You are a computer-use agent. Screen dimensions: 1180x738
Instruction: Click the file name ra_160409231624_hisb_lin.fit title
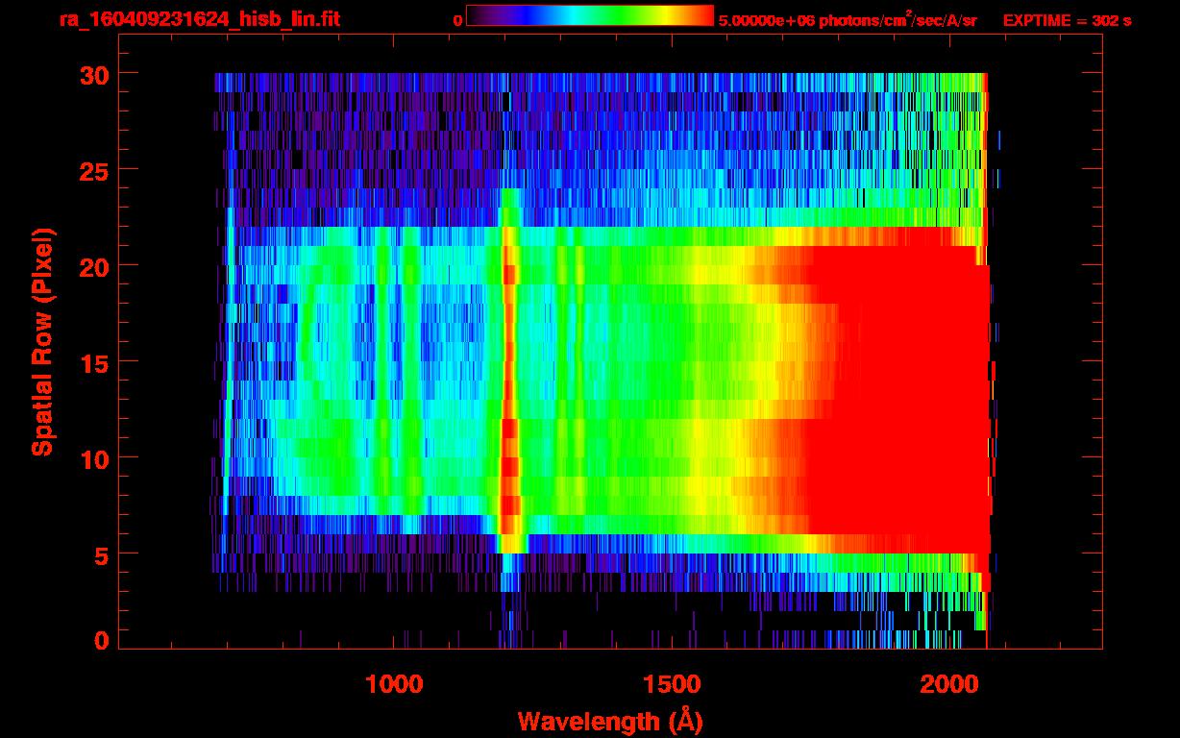coord(199,19)
